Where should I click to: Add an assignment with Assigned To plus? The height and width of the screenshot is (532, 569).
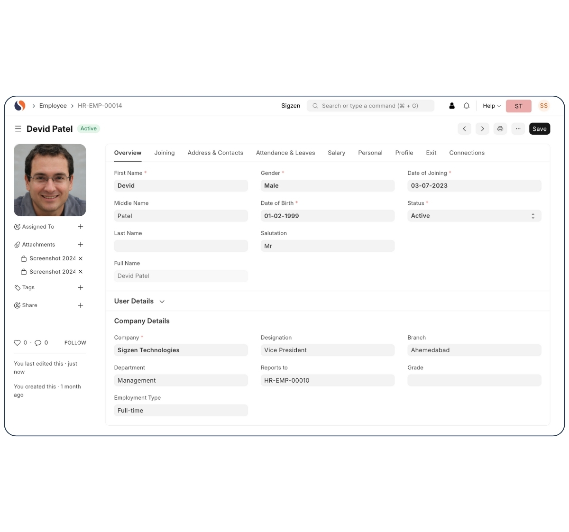coord(81,227)
